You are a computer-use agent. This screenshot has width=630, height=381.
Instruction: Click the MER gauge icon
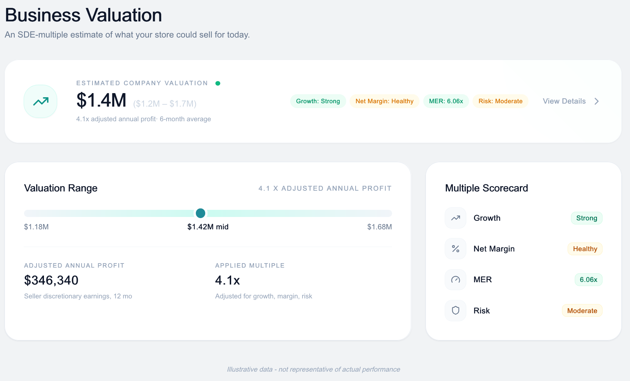click(x=456, y=280)
